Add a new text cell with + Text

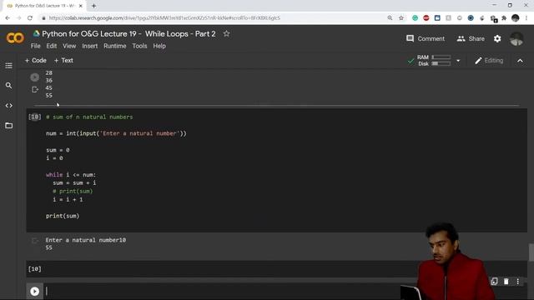coord(63,60)
